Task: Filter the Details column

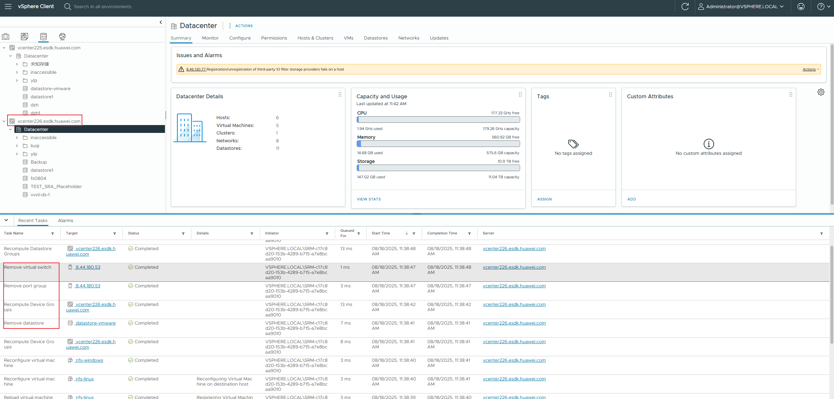Action: click(x=252, y=234)
